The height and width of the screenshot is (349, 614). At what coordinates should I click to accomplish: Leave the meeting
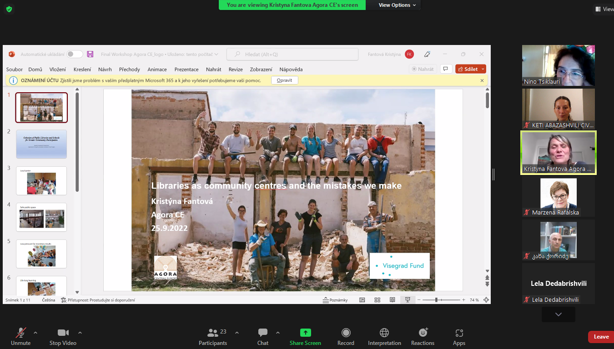point(601,337)
